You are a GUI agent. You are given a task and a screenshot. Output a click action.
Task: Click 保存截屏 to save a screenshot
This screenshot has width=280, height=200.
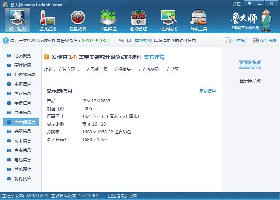pyautogui.click(x=268, y=40)
